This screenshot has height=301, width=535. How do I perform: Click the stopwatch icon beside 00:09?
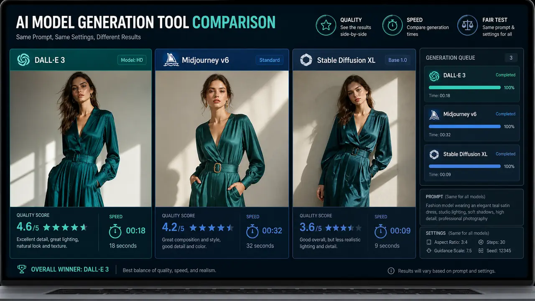tap(380, 231)
